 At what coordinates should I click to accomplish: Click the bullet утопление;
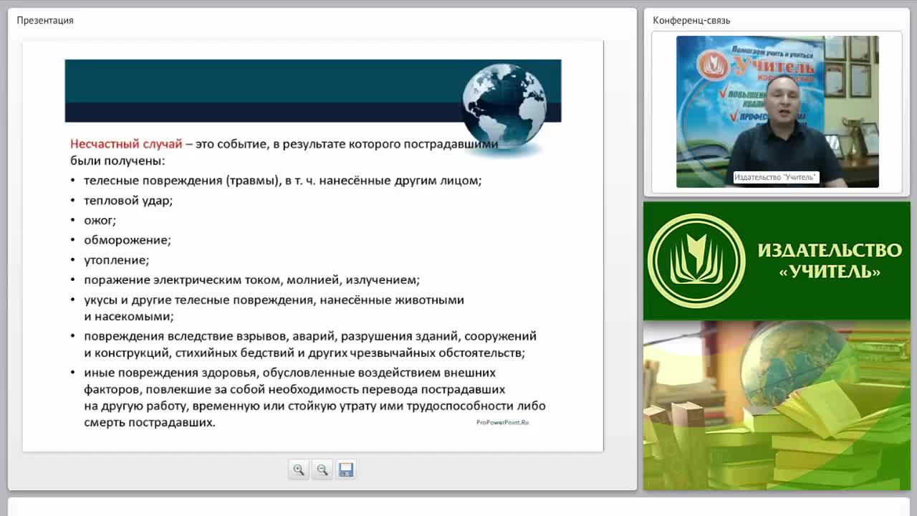pos(117,261)
